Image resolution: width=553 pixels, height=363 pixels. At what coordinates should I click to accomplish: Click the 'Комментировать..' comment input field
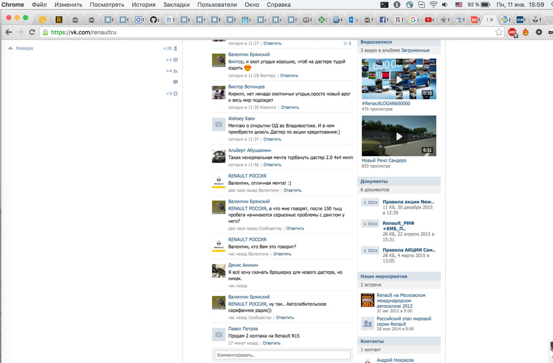click(x=282, y=355)
